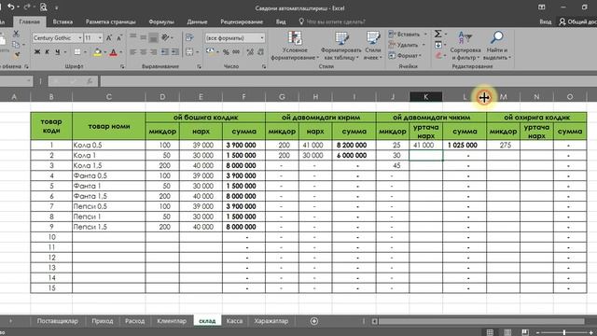Toggle align text left
597x336 pixels.
point(132,52)
